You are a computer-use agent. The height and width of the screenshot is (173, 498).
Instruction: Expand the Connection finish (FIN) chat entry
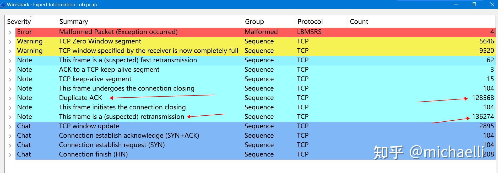10,154
